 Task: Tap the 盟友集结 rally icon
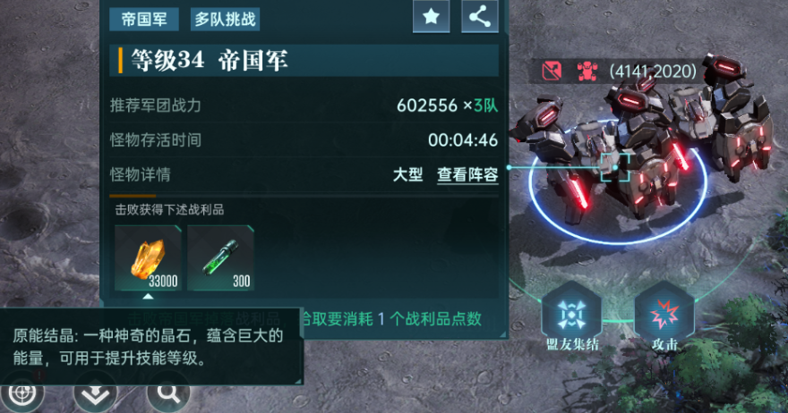[x=572, y=316]
